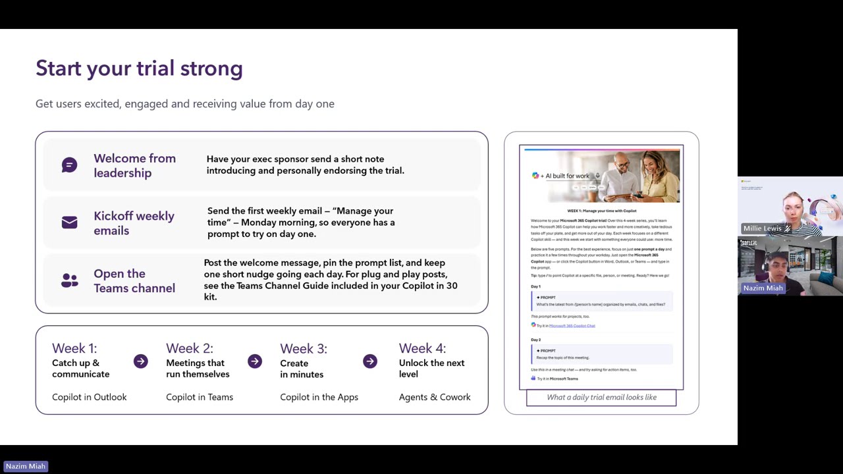The height and width of the screenshot is (474, 843).
Task: Click the Day 1 prompt box 'What's the latest from'
Action: pyautogui.click(x=602, y=301)
